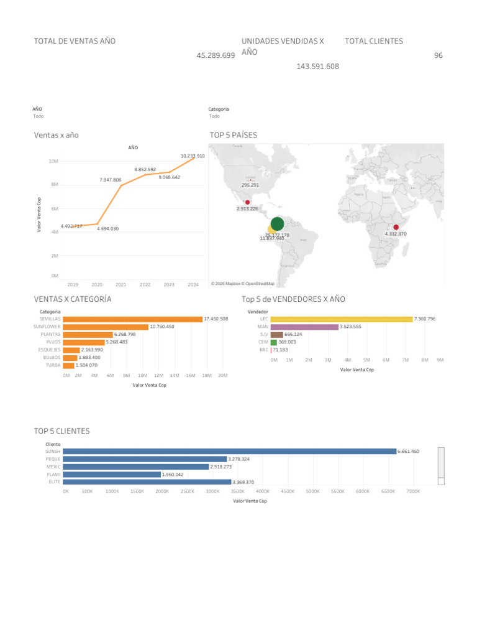
Task: Click the vendor value label 7.360.796
Action: tap(425, 319)
